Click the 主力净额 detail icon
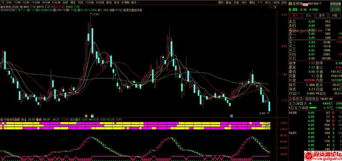342x161 pixels. pyautogui.click(x=305, y=103)
